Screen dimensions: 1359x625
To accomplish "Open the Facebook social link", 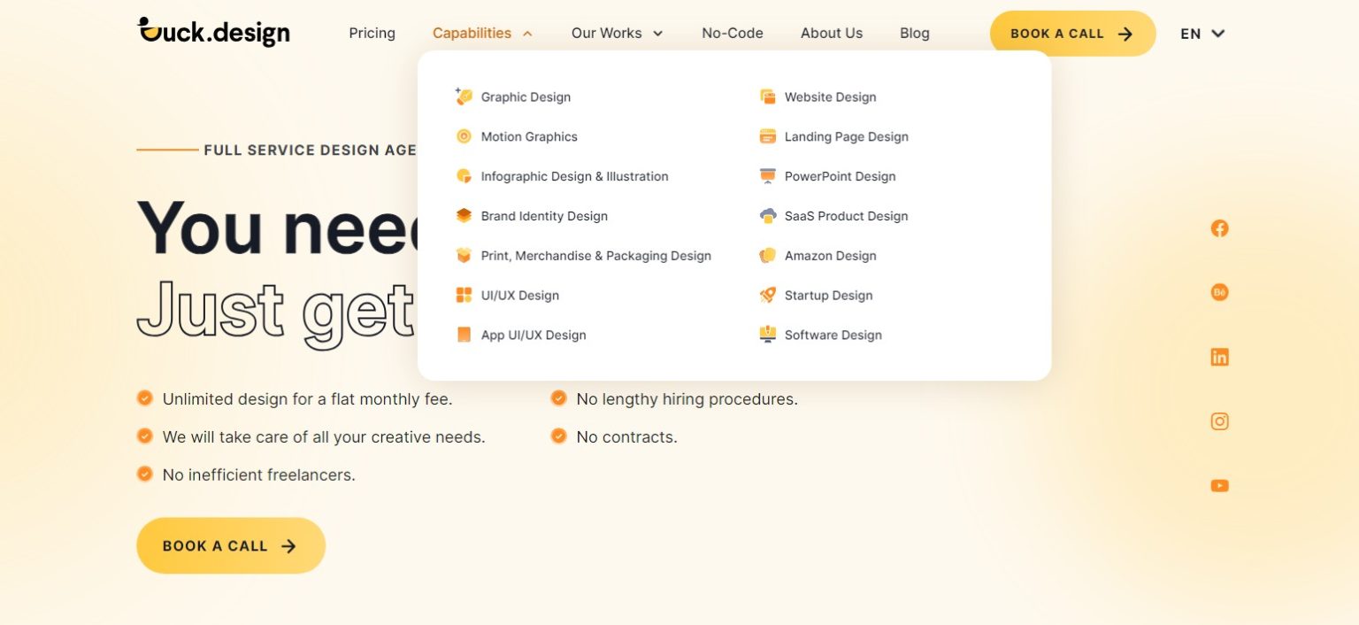I will pyautogui.click(x=1219, y=228).
